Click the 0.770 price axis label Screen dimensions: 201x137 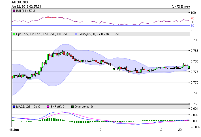[x=194, y=82]
